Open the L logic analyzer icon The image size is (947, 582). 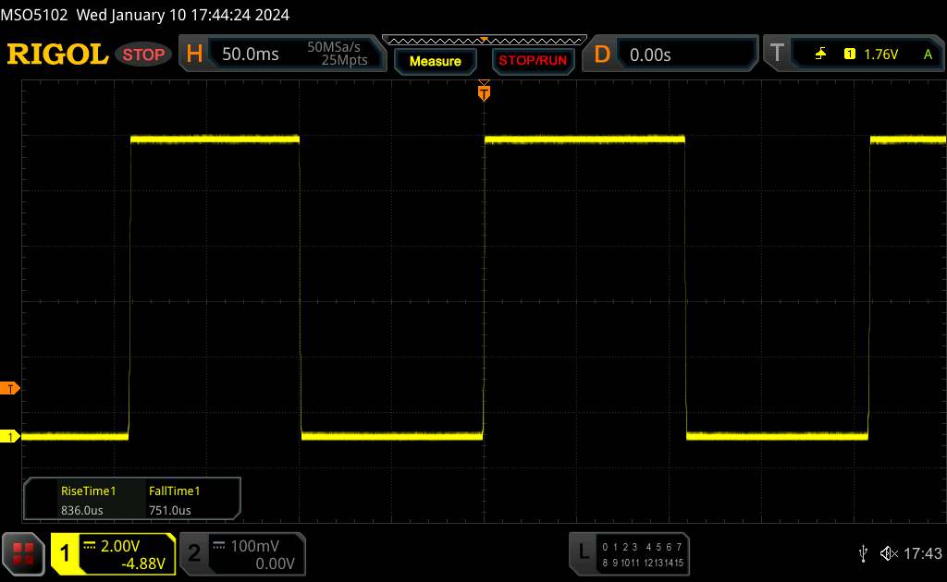(583, 552)
